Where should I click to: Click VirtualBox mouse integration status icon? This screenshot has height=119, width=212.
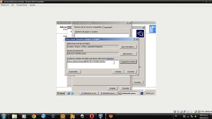(195, 111)
